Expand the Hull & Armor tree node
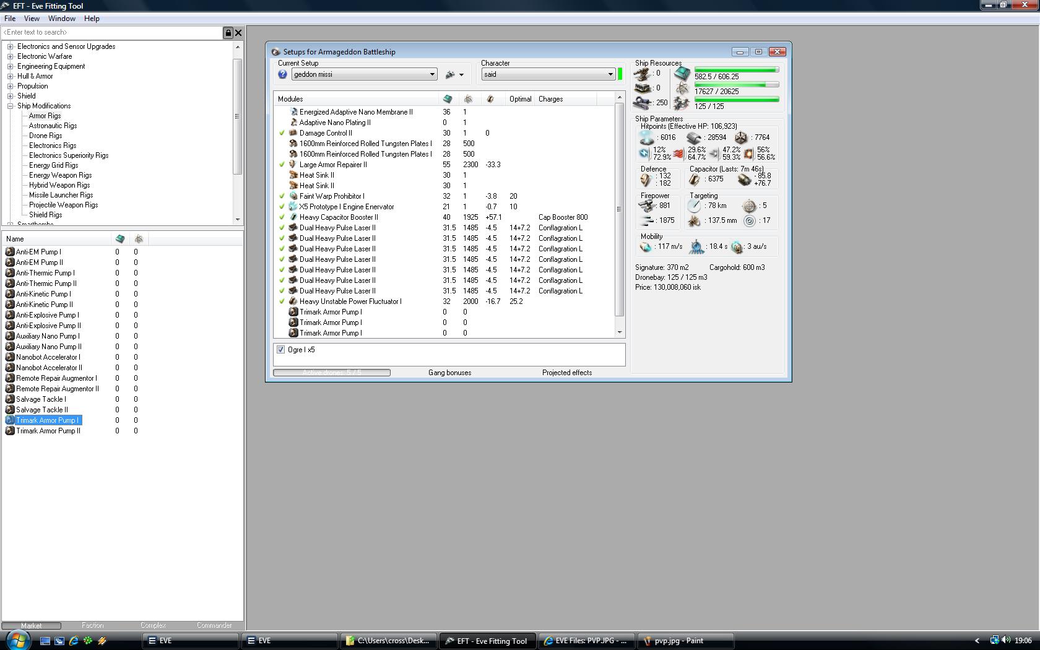The image size is (1040, 650). [x=10, y=76]
